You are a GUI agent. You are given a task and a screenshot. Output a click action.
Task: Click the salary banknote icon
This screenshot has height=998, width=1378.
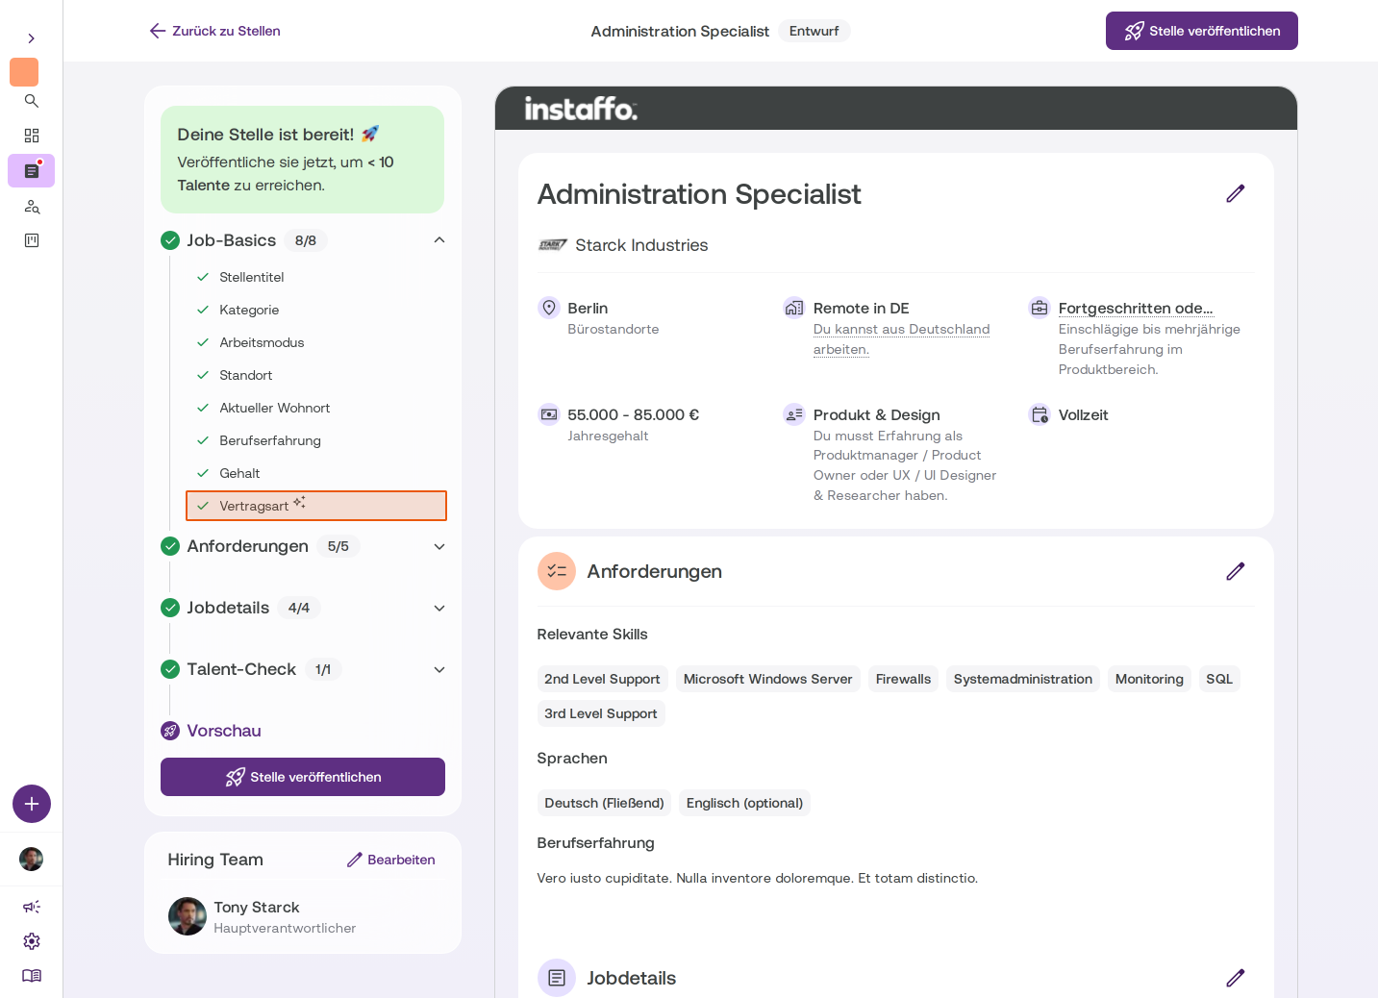549,414
